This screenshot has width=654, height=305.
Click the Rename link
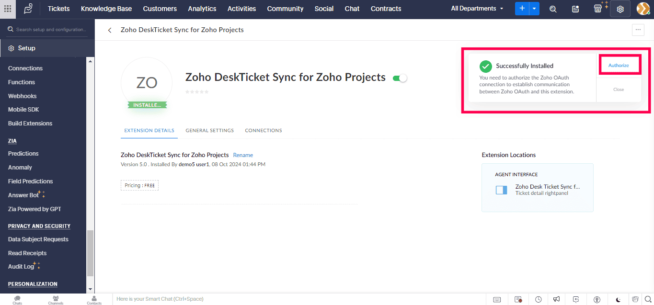(x=243, y=155)
